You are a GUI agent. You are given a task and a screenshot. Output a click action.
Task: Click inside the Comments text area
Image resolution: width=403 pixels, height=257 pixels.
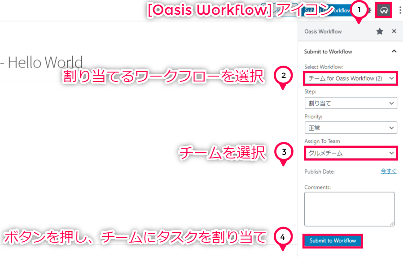(x=349, y=209)
